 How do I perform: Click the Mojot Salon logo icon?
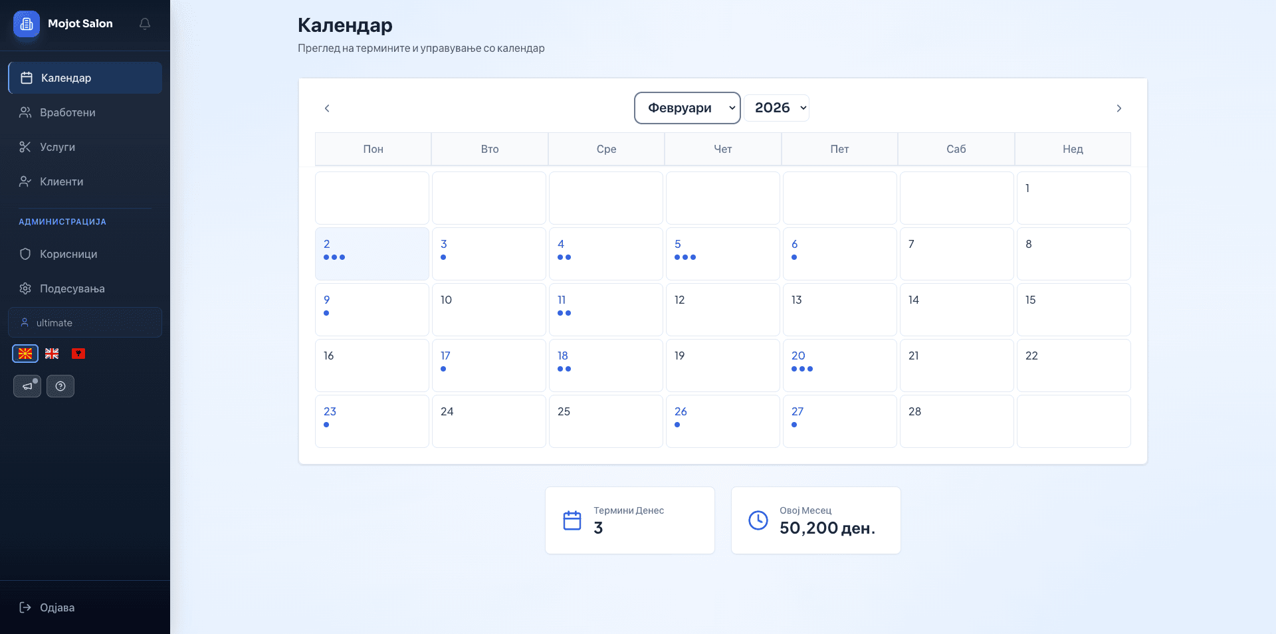27,23
